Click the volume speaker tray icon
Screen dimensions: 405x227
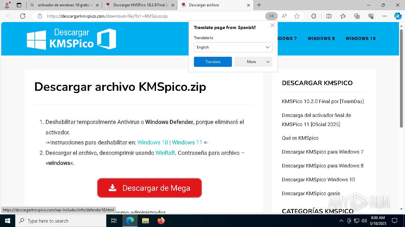[364, 221]
